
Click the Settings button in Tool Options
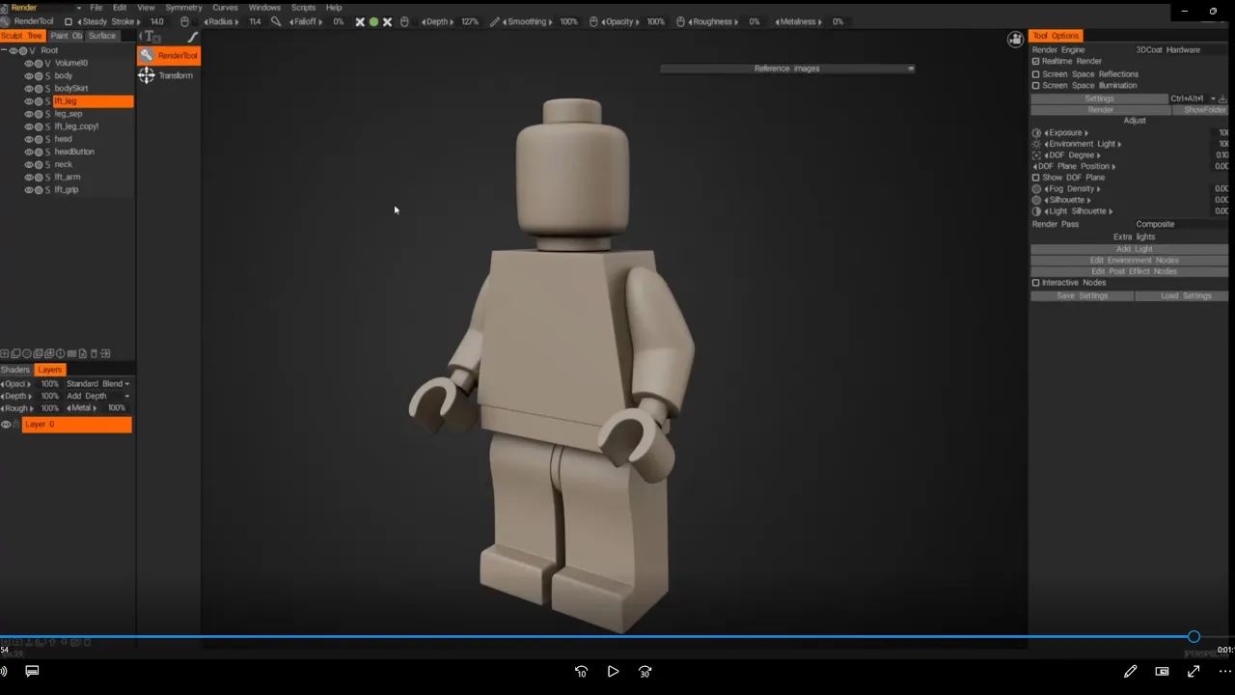pos(1099,98)
